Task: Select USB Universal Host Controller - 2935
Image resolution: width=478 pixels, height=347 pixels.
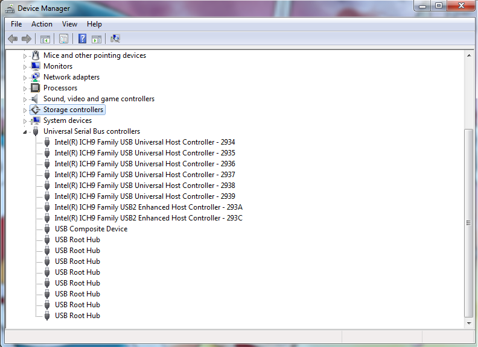Action: [145, 153]
